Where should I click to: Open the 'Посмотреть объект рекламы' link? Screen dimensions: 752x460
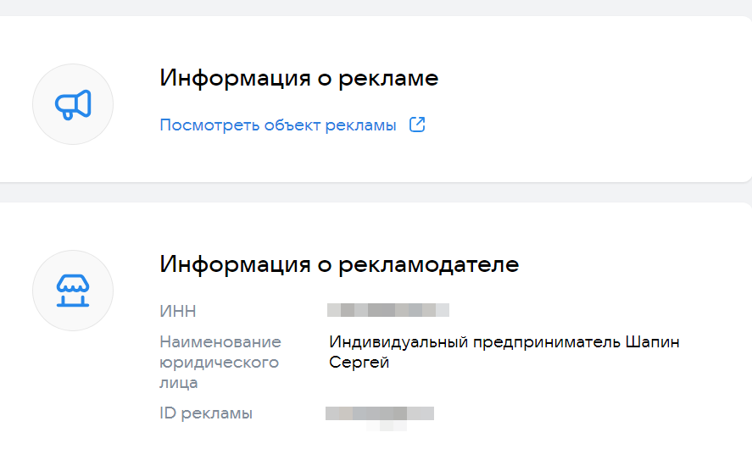click(278, 125)
